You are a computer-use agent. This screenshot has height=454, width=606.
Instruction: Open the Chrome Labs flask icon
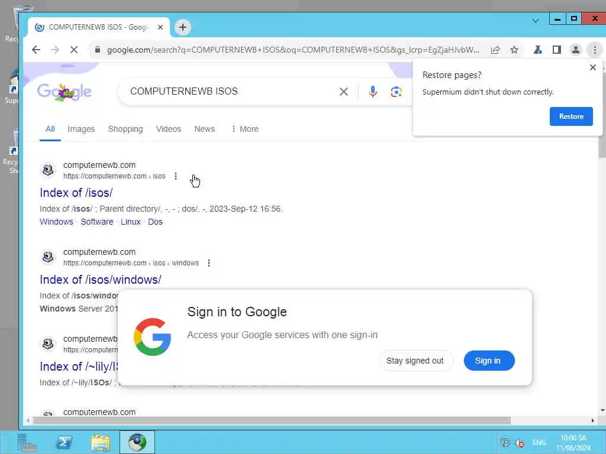[x=537, y=50]
